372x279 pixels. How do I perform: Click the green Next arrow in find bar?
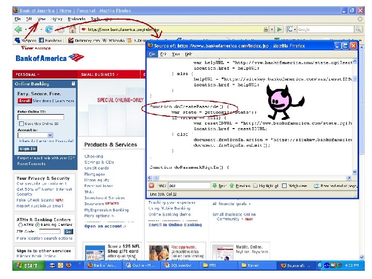click(x=214, y=186)
